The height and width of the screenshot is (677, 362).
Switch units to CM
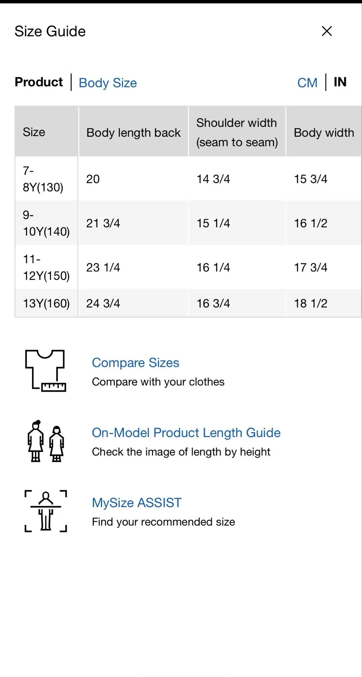coord(307,83)
